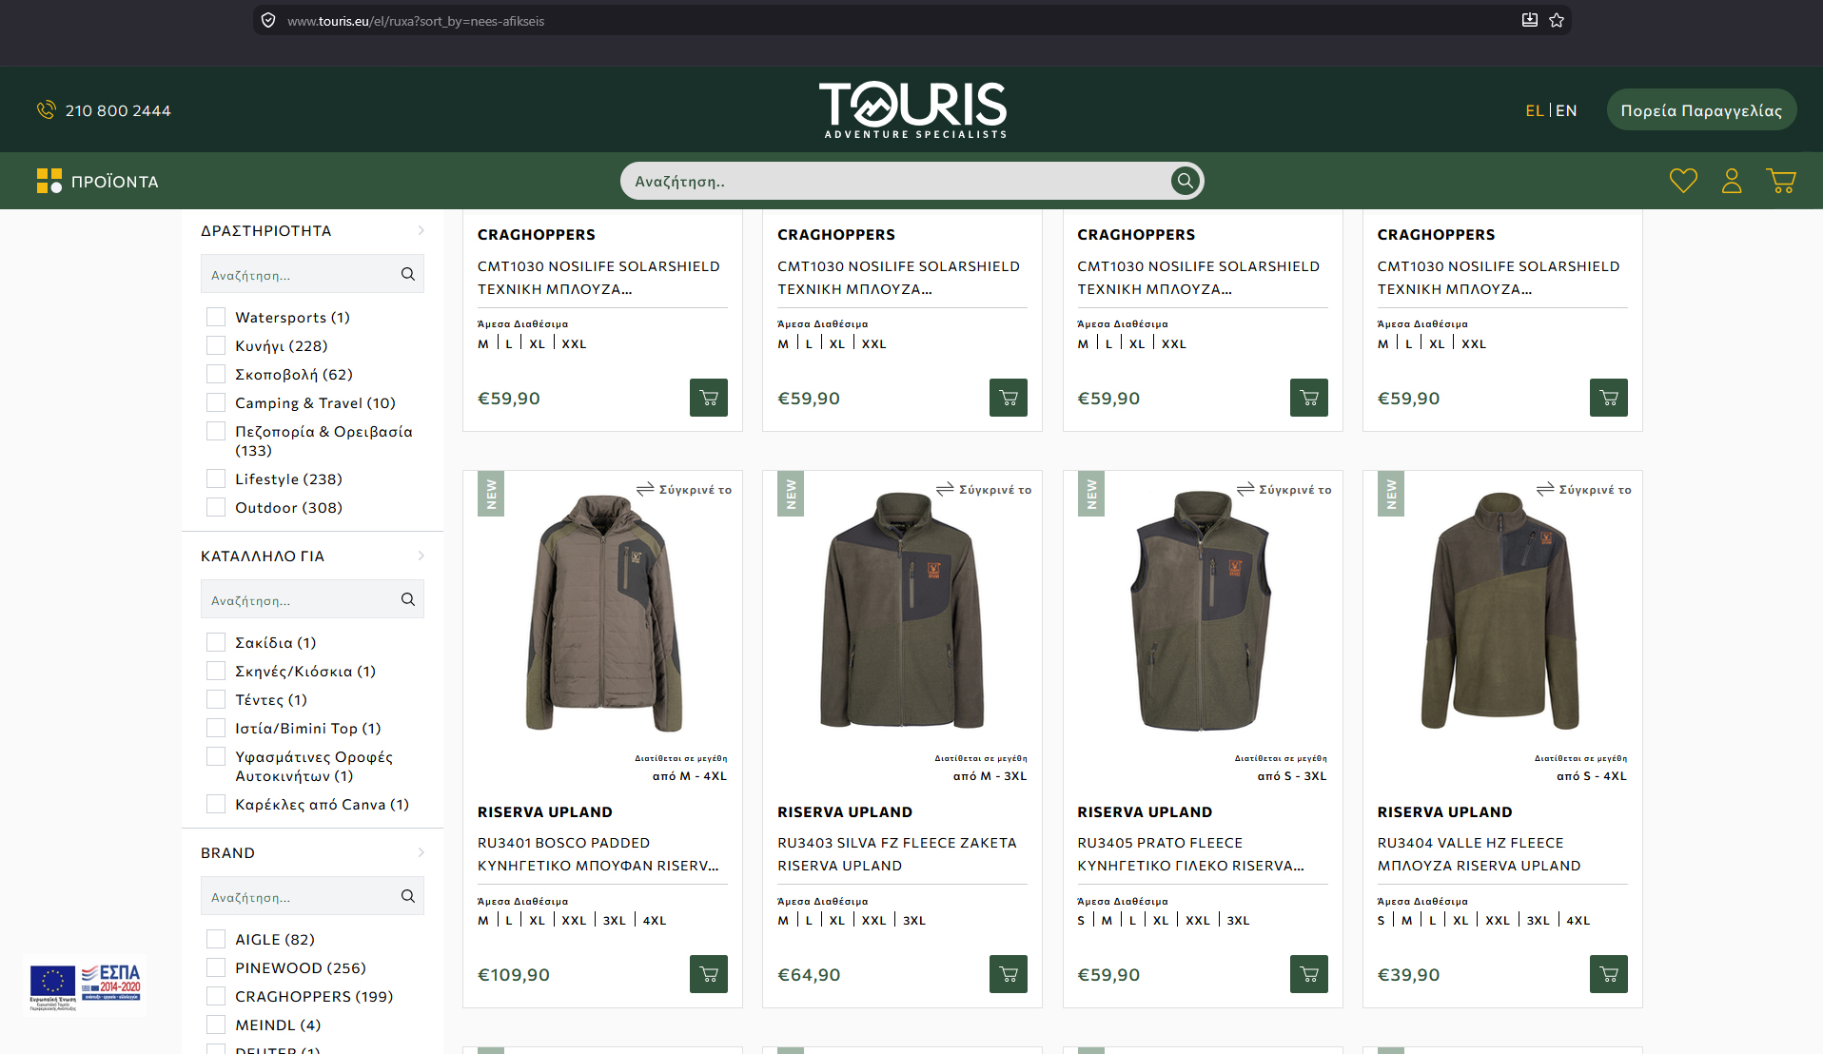Open the Bosco Padded jacket image

pos(602,612)
